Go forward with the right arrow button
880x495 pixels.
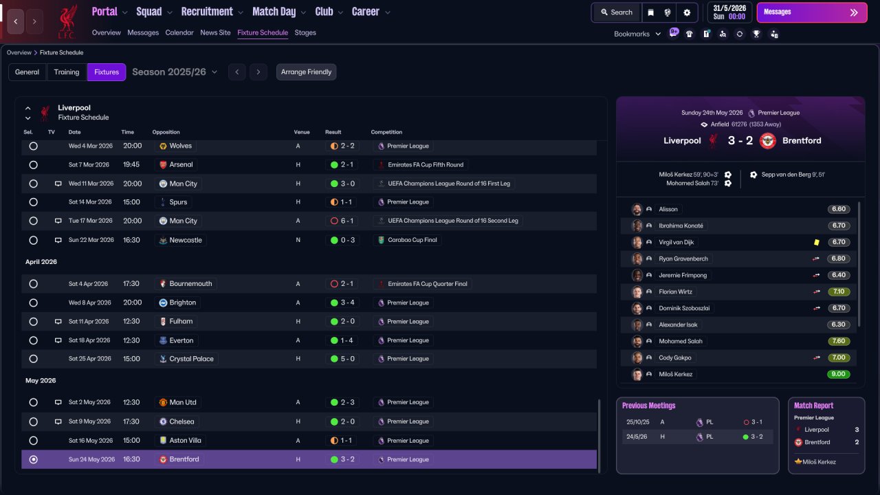point(34,22)
